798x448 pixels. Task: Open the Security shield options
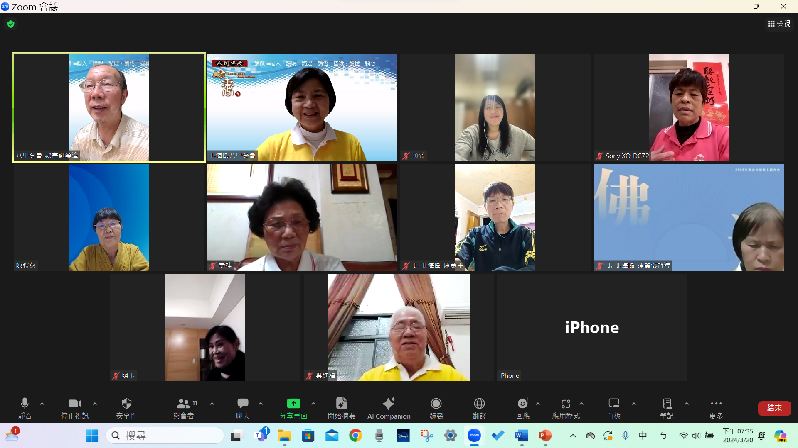(x=126, y=404)
